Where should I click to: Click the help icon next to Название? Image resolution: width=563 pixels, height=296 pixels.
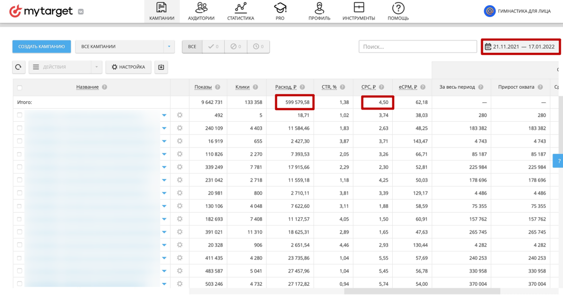pos(104,87)
